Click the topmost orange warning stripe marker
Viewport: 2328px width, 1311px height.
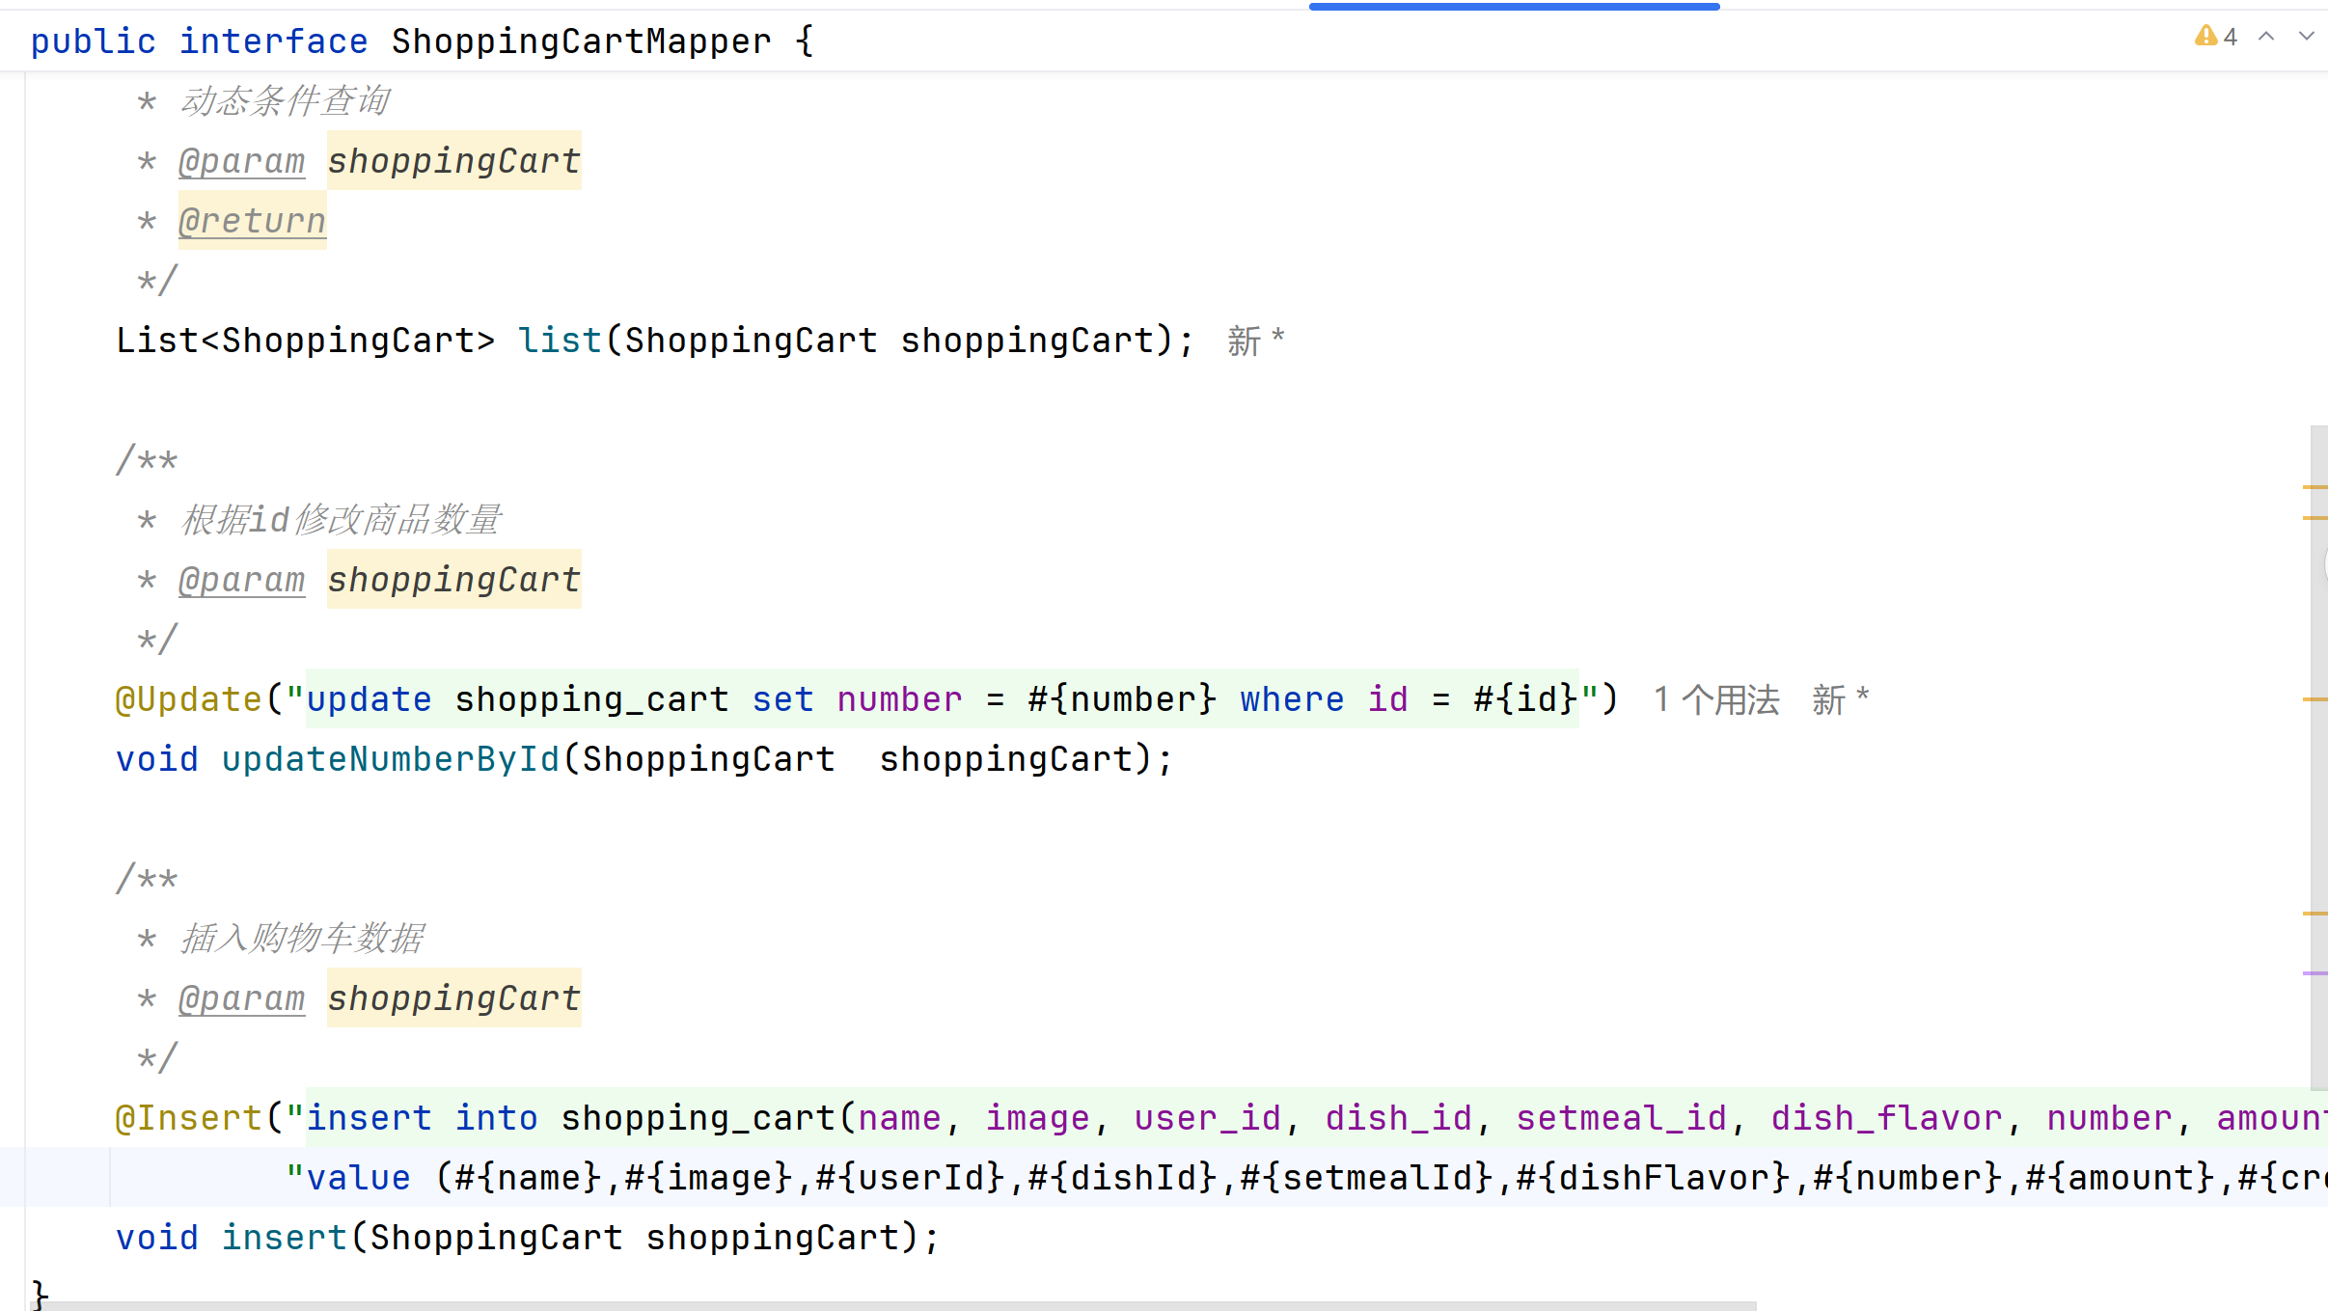coord(2314,487)
